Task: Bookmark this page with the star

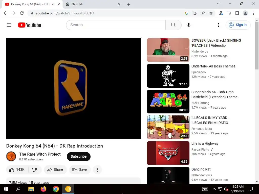Action: [211, 13]
